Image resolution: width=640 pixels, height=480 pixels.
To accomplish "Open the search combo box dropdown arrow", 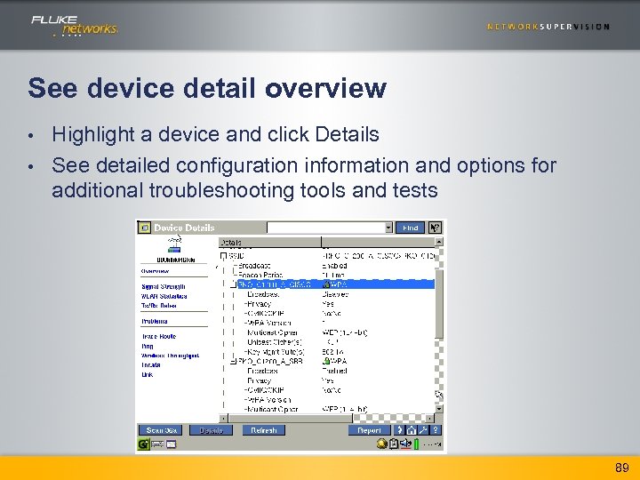I will pyautogui.click(x=388, y=228).
